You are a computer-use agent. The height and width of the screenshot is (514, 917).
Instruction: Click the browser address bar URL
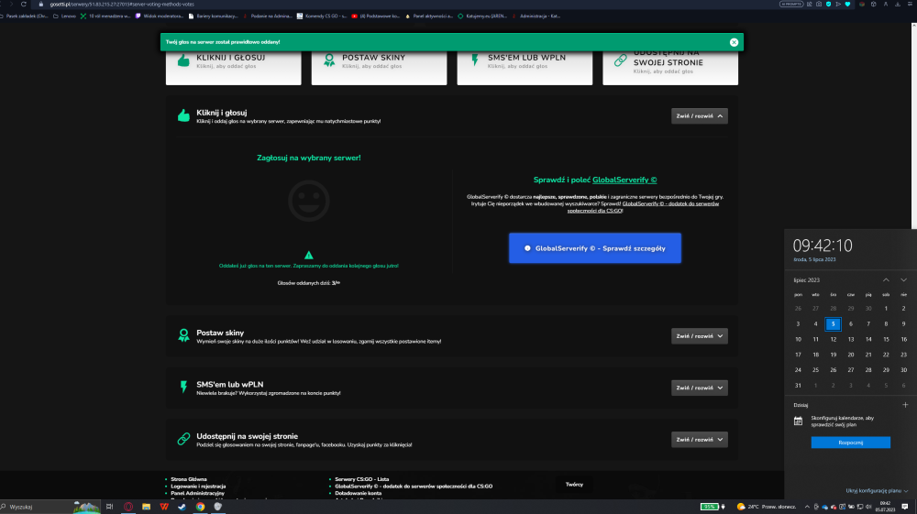[122, 4]
